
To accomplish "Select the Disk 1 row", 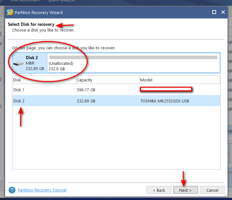I will 116,90.
